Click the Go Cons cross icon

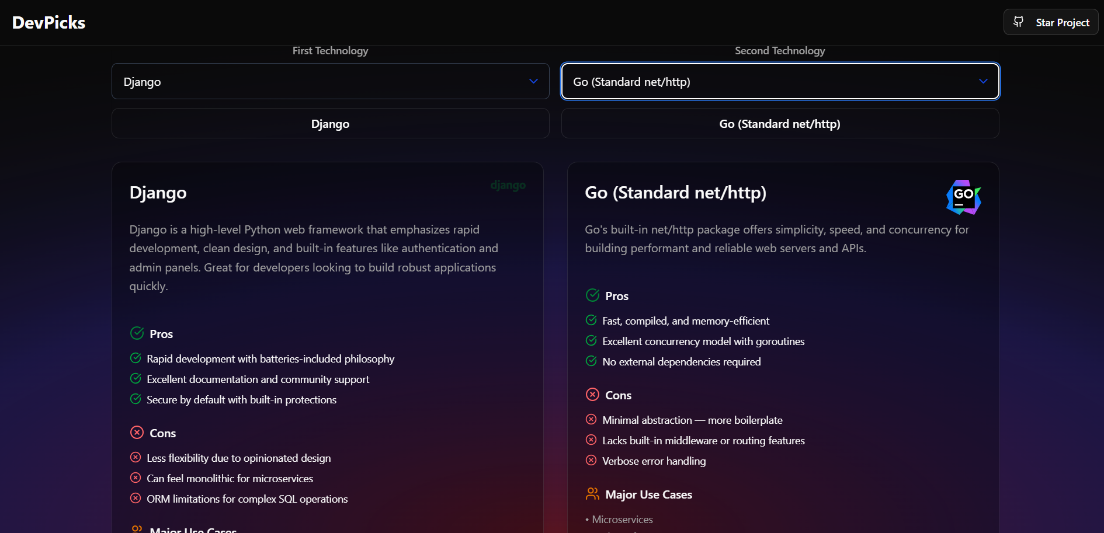pos(592,395)
